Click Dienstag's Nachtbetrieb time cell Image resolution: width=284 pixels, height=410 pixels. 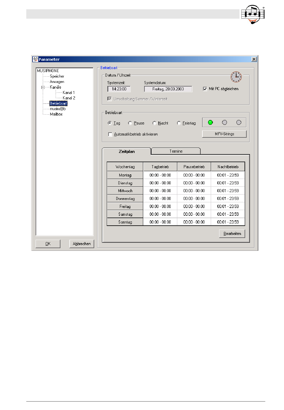[228, 183]
